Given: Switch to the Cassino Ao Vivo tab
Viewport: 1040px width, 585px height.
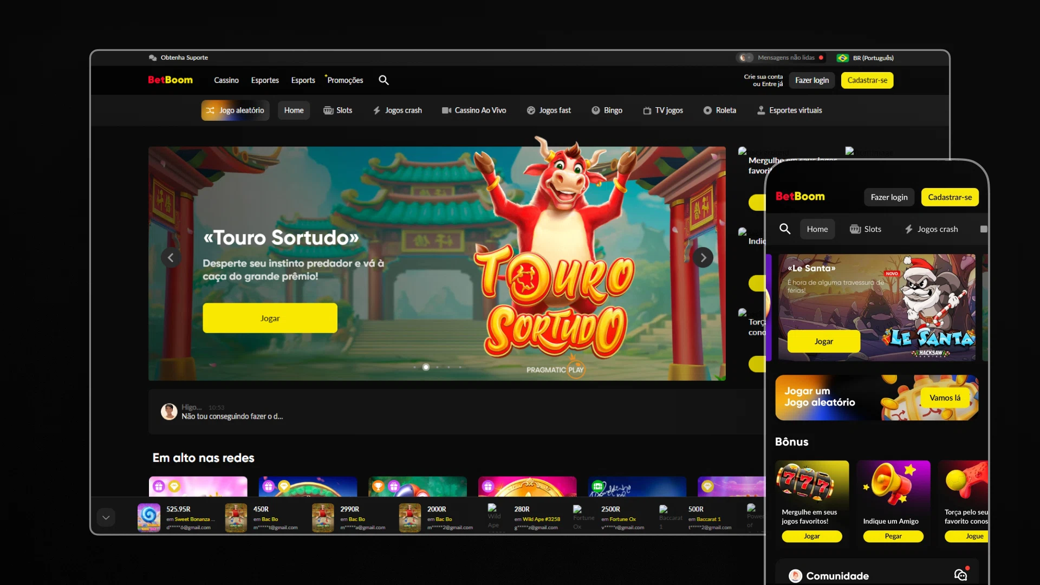Looking at the screenshot, I should (474, 110).
